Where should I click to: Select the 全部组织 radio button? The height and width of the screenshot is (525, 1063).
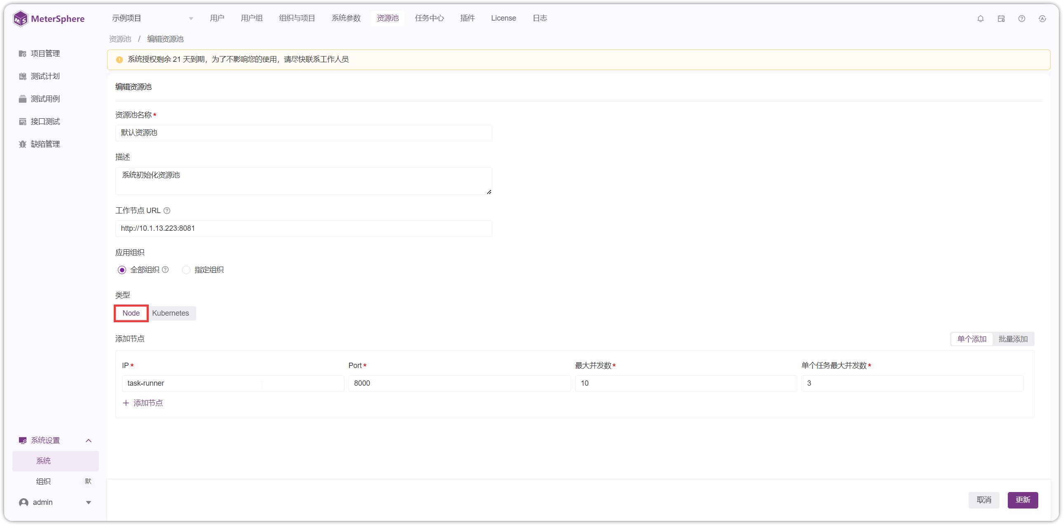tap(122, 270)
